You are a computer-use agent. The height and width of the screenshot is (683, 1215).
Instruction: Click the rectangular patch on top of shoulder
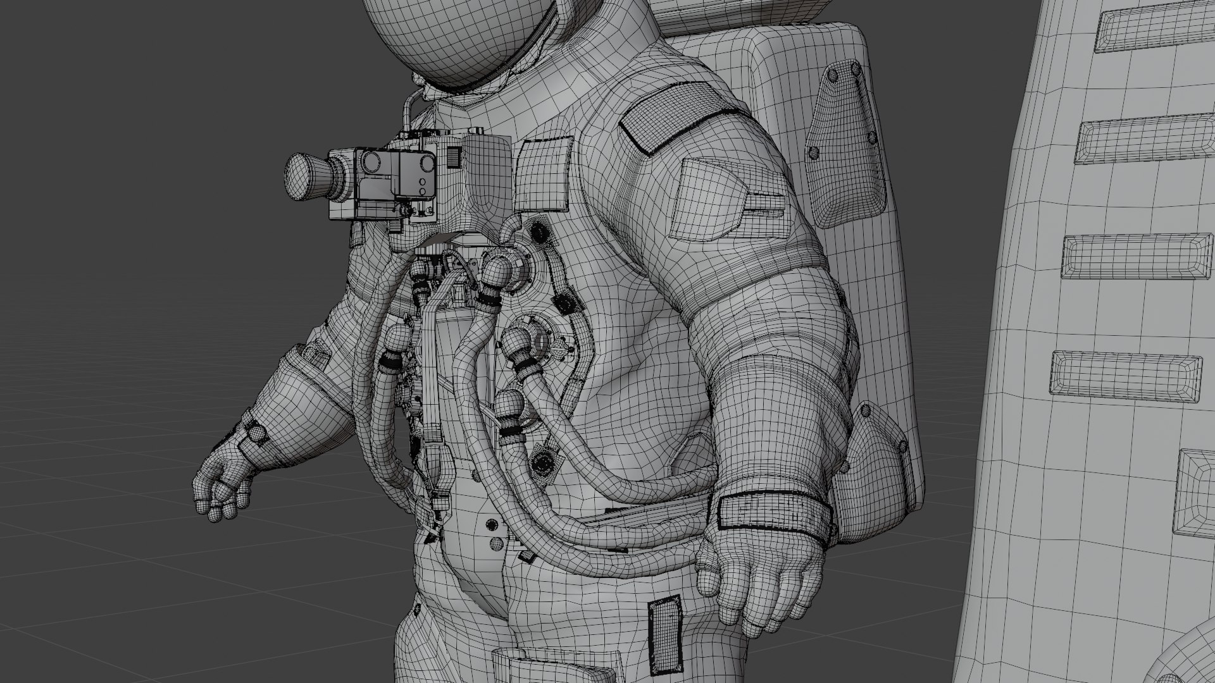[681, 118]
